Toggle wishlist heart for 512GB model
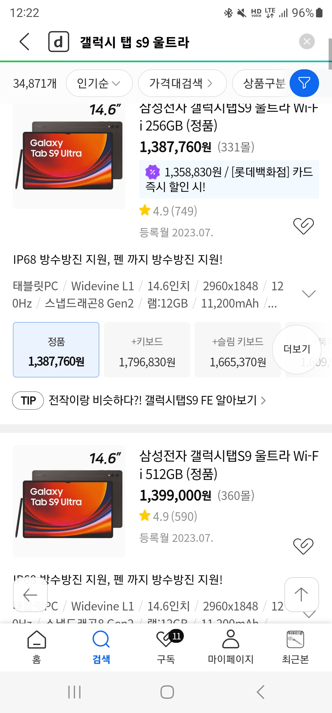 [x=303, y=546]
